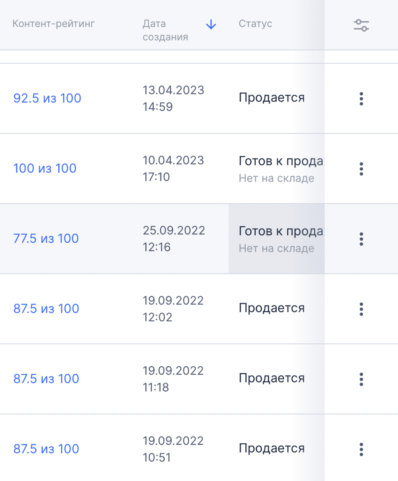Click rating link in 12:02 row
Screen dimensions: 398x481
pos(46,309)
